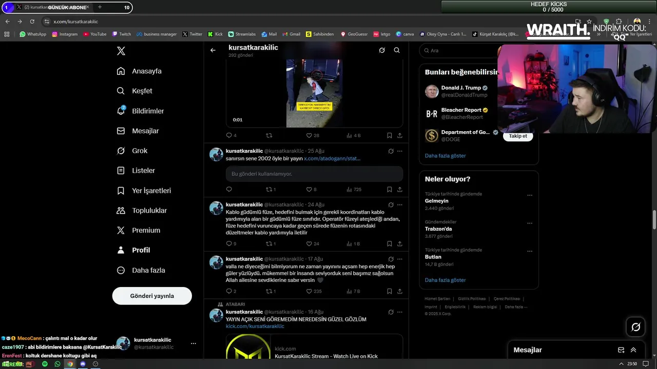Compose new message in Mesajlar drawer

point(621,350)
